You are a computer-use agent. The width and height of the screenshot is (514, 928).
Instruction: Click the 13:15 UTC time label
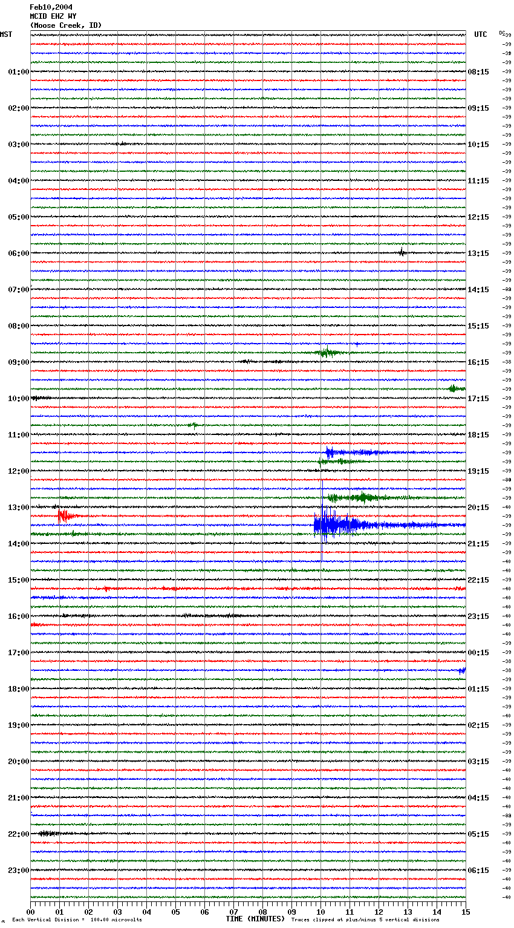[x=478, y=253]
